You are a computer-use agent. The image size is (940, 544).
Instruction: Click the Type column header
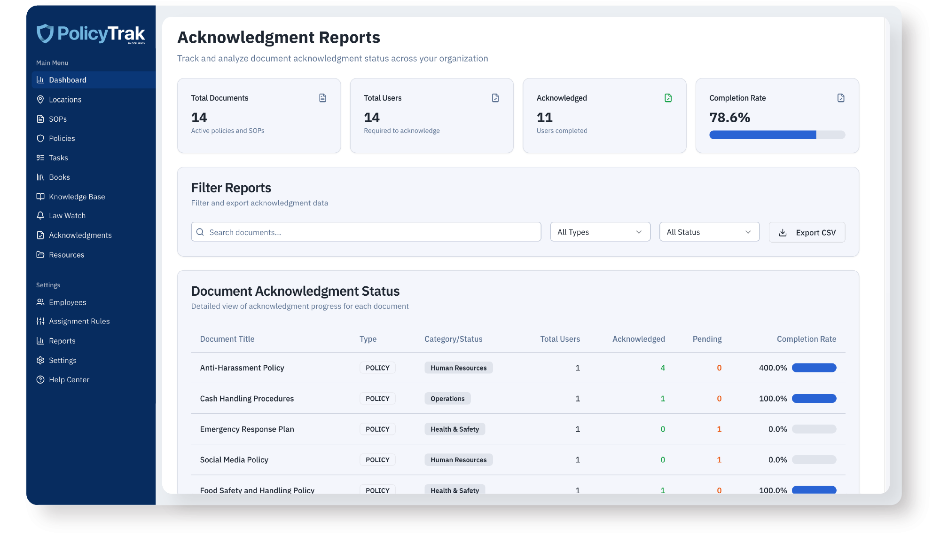point(368,339)
